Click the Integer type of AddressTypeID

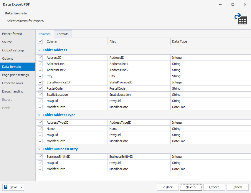coord(177,122)
